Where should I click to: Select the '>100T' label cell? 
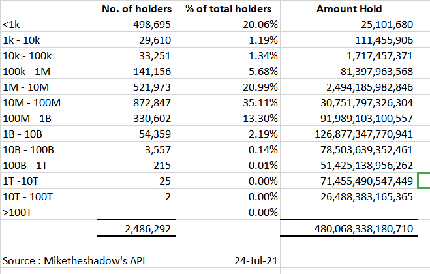pos(48,212)
